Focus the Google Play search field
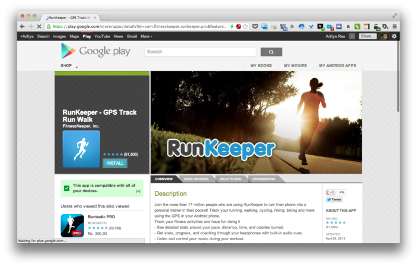Screen dimensions: 417x267 click(x=200, y=52)
